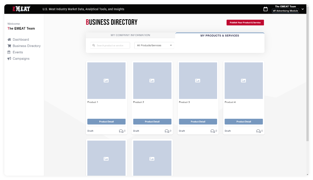313x180 pixels.
Task: Click the Dashboard home icon
Action: click(9, 39)
